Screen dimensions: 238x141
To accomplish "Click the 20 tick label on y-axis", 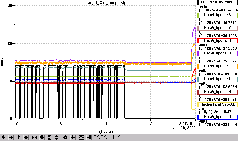I will click(10, 43).
